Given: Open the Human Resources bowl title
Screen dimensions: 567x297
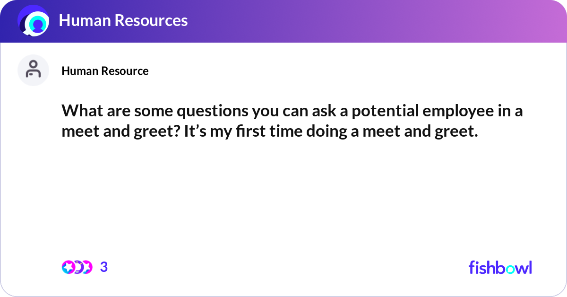Looking at the screenshot, I should [x=123, y=20].
